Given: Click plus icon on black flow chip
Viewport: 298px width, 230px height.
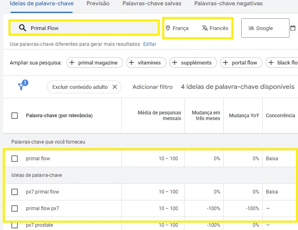Looking at the screenshot, I should (x=271, y=62).
